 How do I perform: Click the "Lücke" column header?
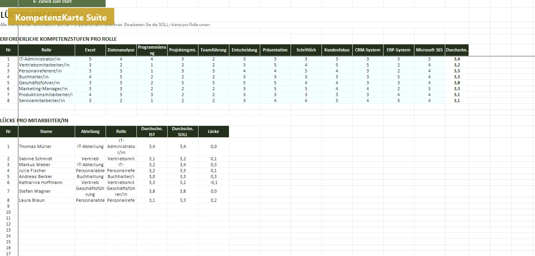tap(214, 131)
